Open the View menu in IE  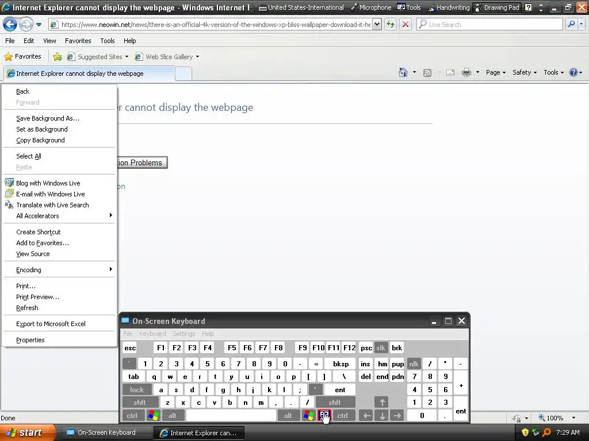pos(49,41)
